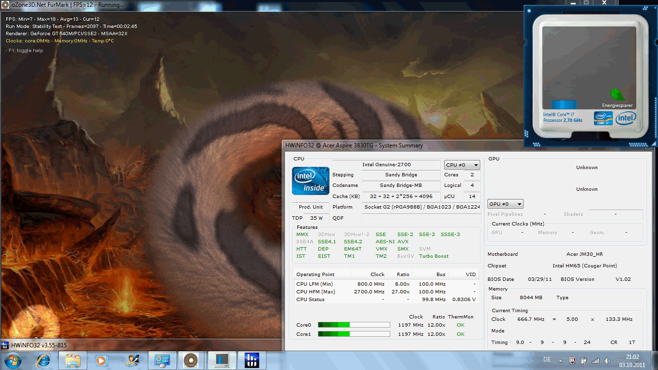Click the Intel Core i7 Prozessor 2,70 GHz label
Image resolution: width=658 pixels, height=370 pixels.
tap(563, 118)
